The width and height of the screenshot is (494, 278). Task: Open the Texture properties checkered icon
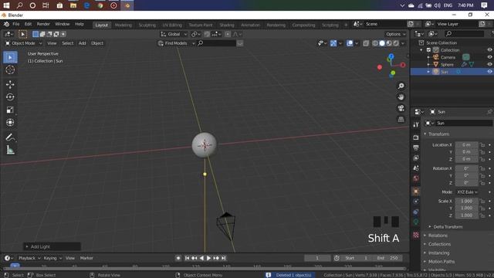point(416,235)
